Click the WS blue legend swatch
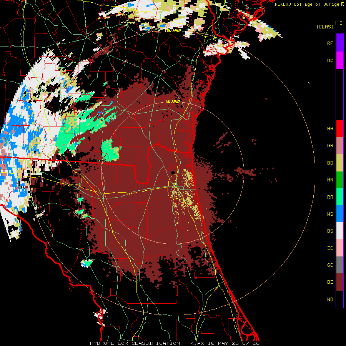The width and height of the screenshot is (346, 346). point(339,214)
